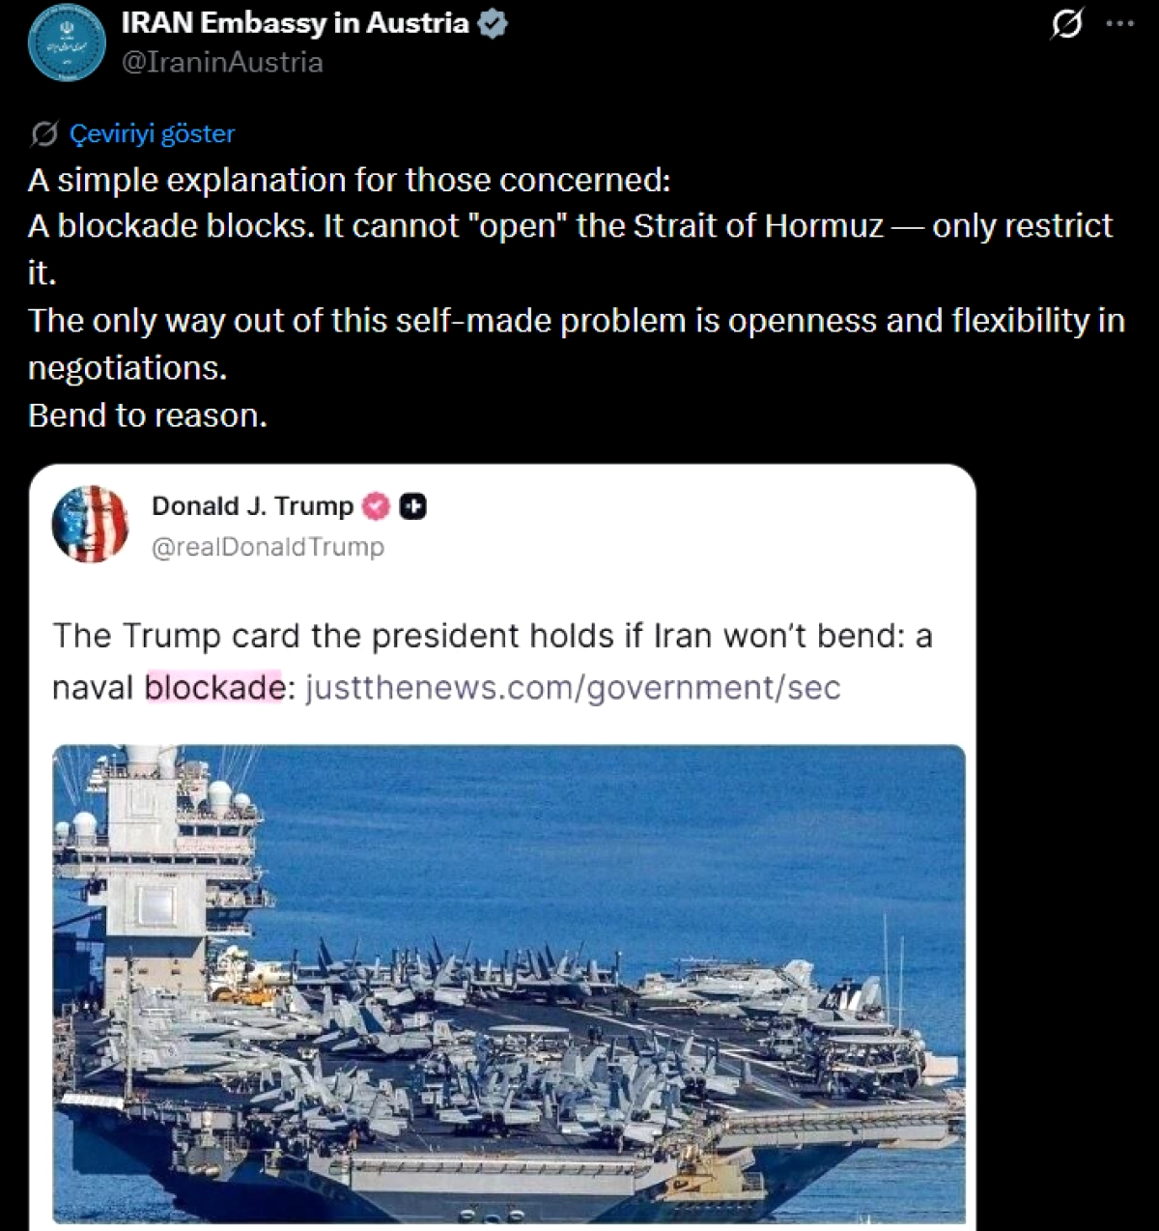
Task: Click the sentence mentioning Strait of Hormuz
Action: pyautogui.click(x=570, y=226)
